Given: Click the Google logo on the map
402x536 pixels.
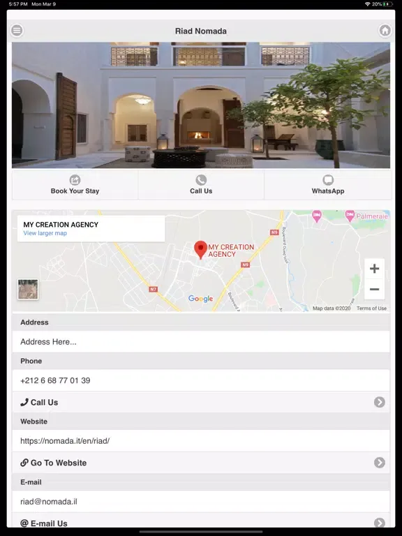Looking at the screenshot, I should [201, 299].
